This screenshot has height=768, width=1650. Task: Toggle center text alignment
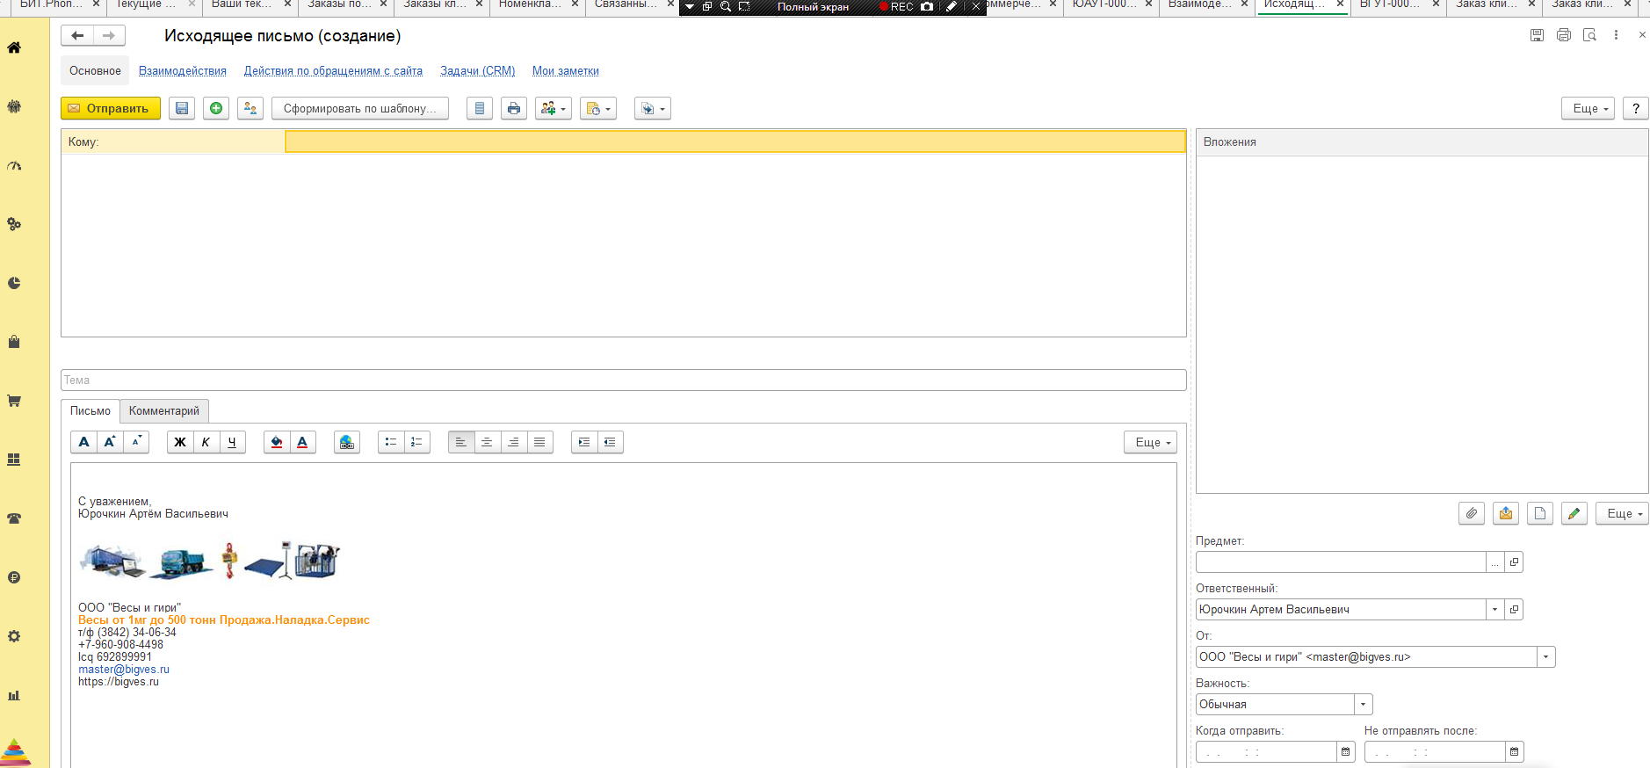click(x=487, y=442)
